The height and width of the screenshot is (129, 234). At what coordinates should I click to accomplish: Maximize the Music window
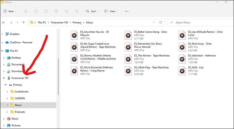point(226,2)
